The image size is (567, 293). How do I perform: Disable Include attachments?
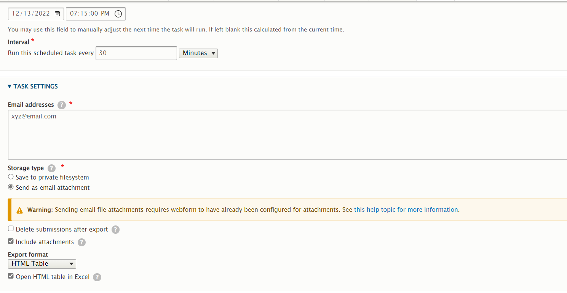pos(11,241)
